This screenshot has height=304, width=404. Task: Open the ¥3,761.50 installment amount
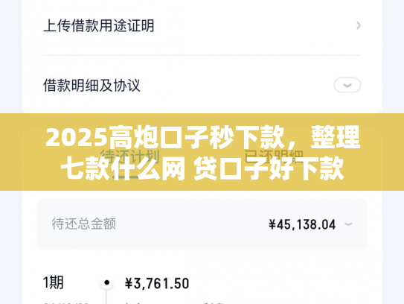[157, 283]
